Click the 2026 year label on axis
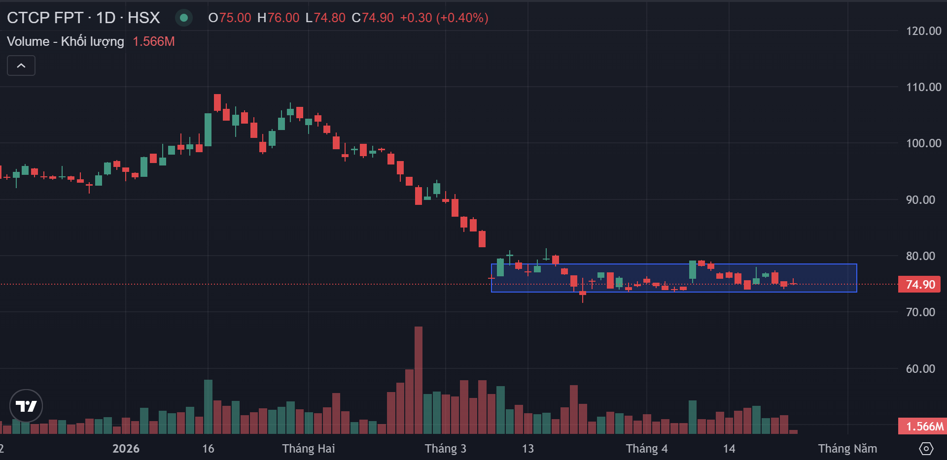Viewport: 947px width, 460px height. click(126, 449)
